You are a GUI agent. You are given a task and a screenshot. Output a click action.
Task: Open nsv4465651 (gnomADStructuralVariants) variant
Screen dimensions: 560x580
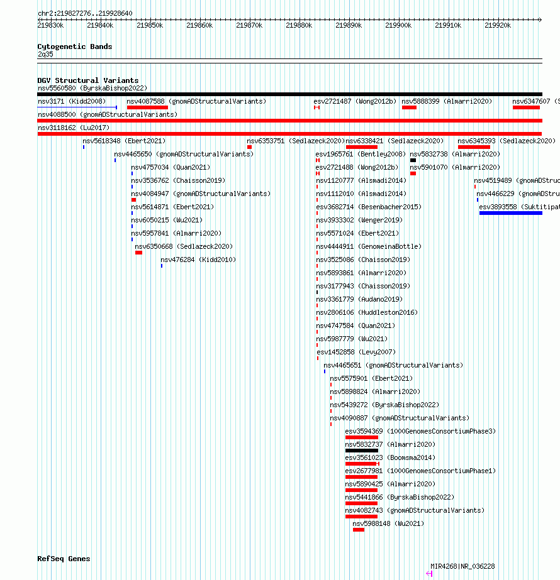[393, 365]
